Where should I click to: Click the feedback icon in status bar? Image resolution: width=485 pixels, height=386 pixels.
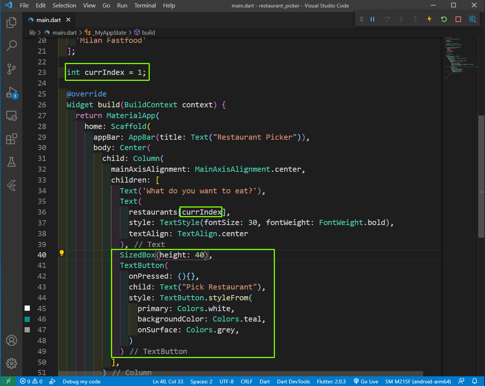461,381
